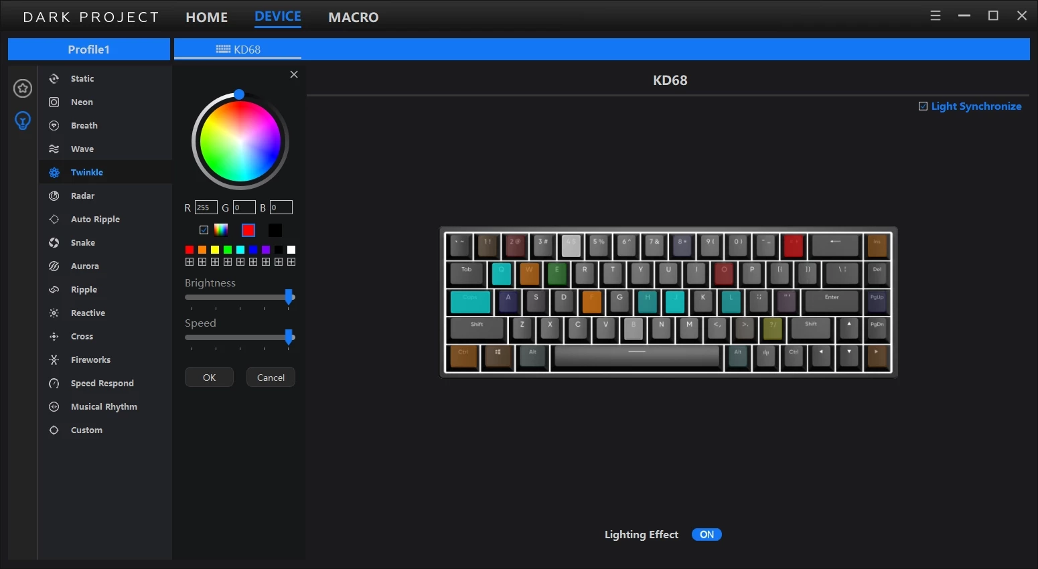Select the rainbow gradient swatch
Screen dimensions: 1038x569
(221, 230)
